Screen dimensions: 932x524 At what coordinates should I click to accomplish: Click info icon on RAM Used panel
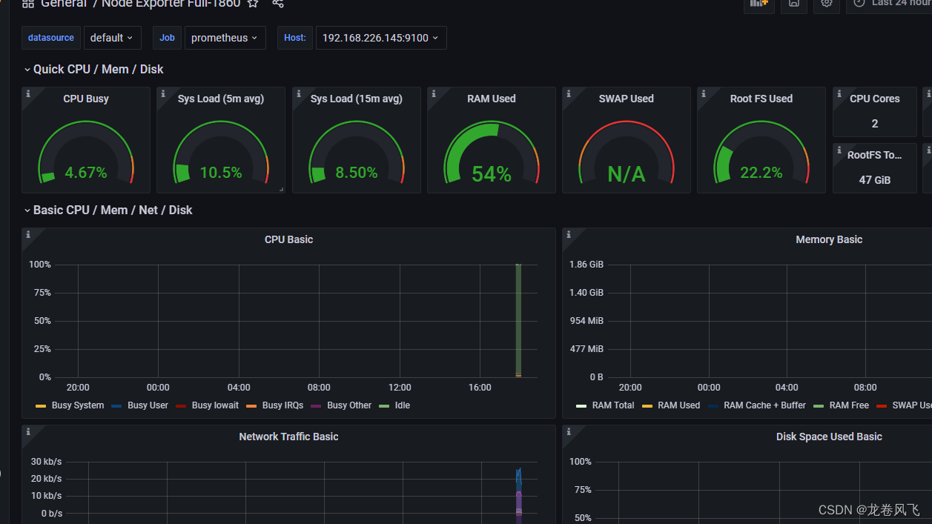434,94
